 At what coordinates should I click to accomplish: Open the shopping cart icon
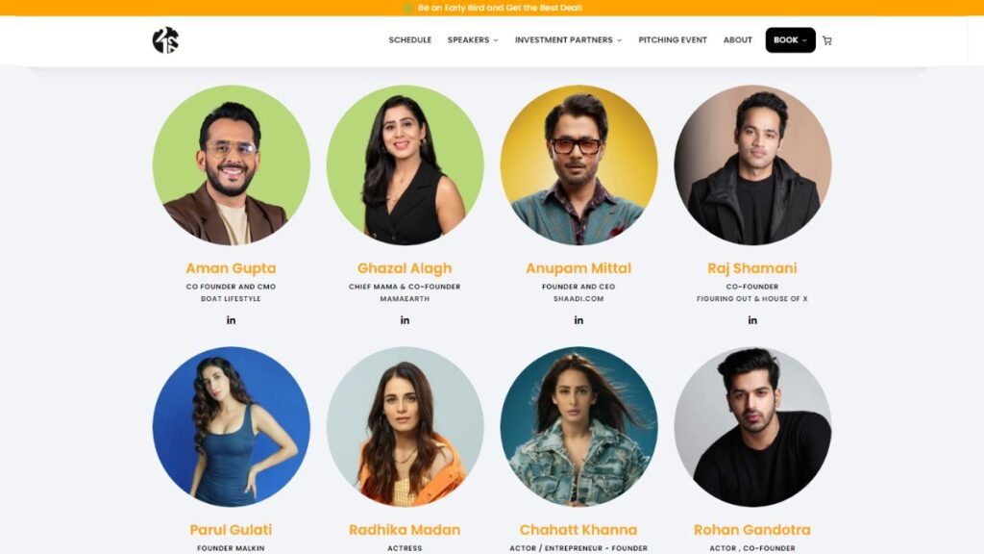[x=827, y=40]
